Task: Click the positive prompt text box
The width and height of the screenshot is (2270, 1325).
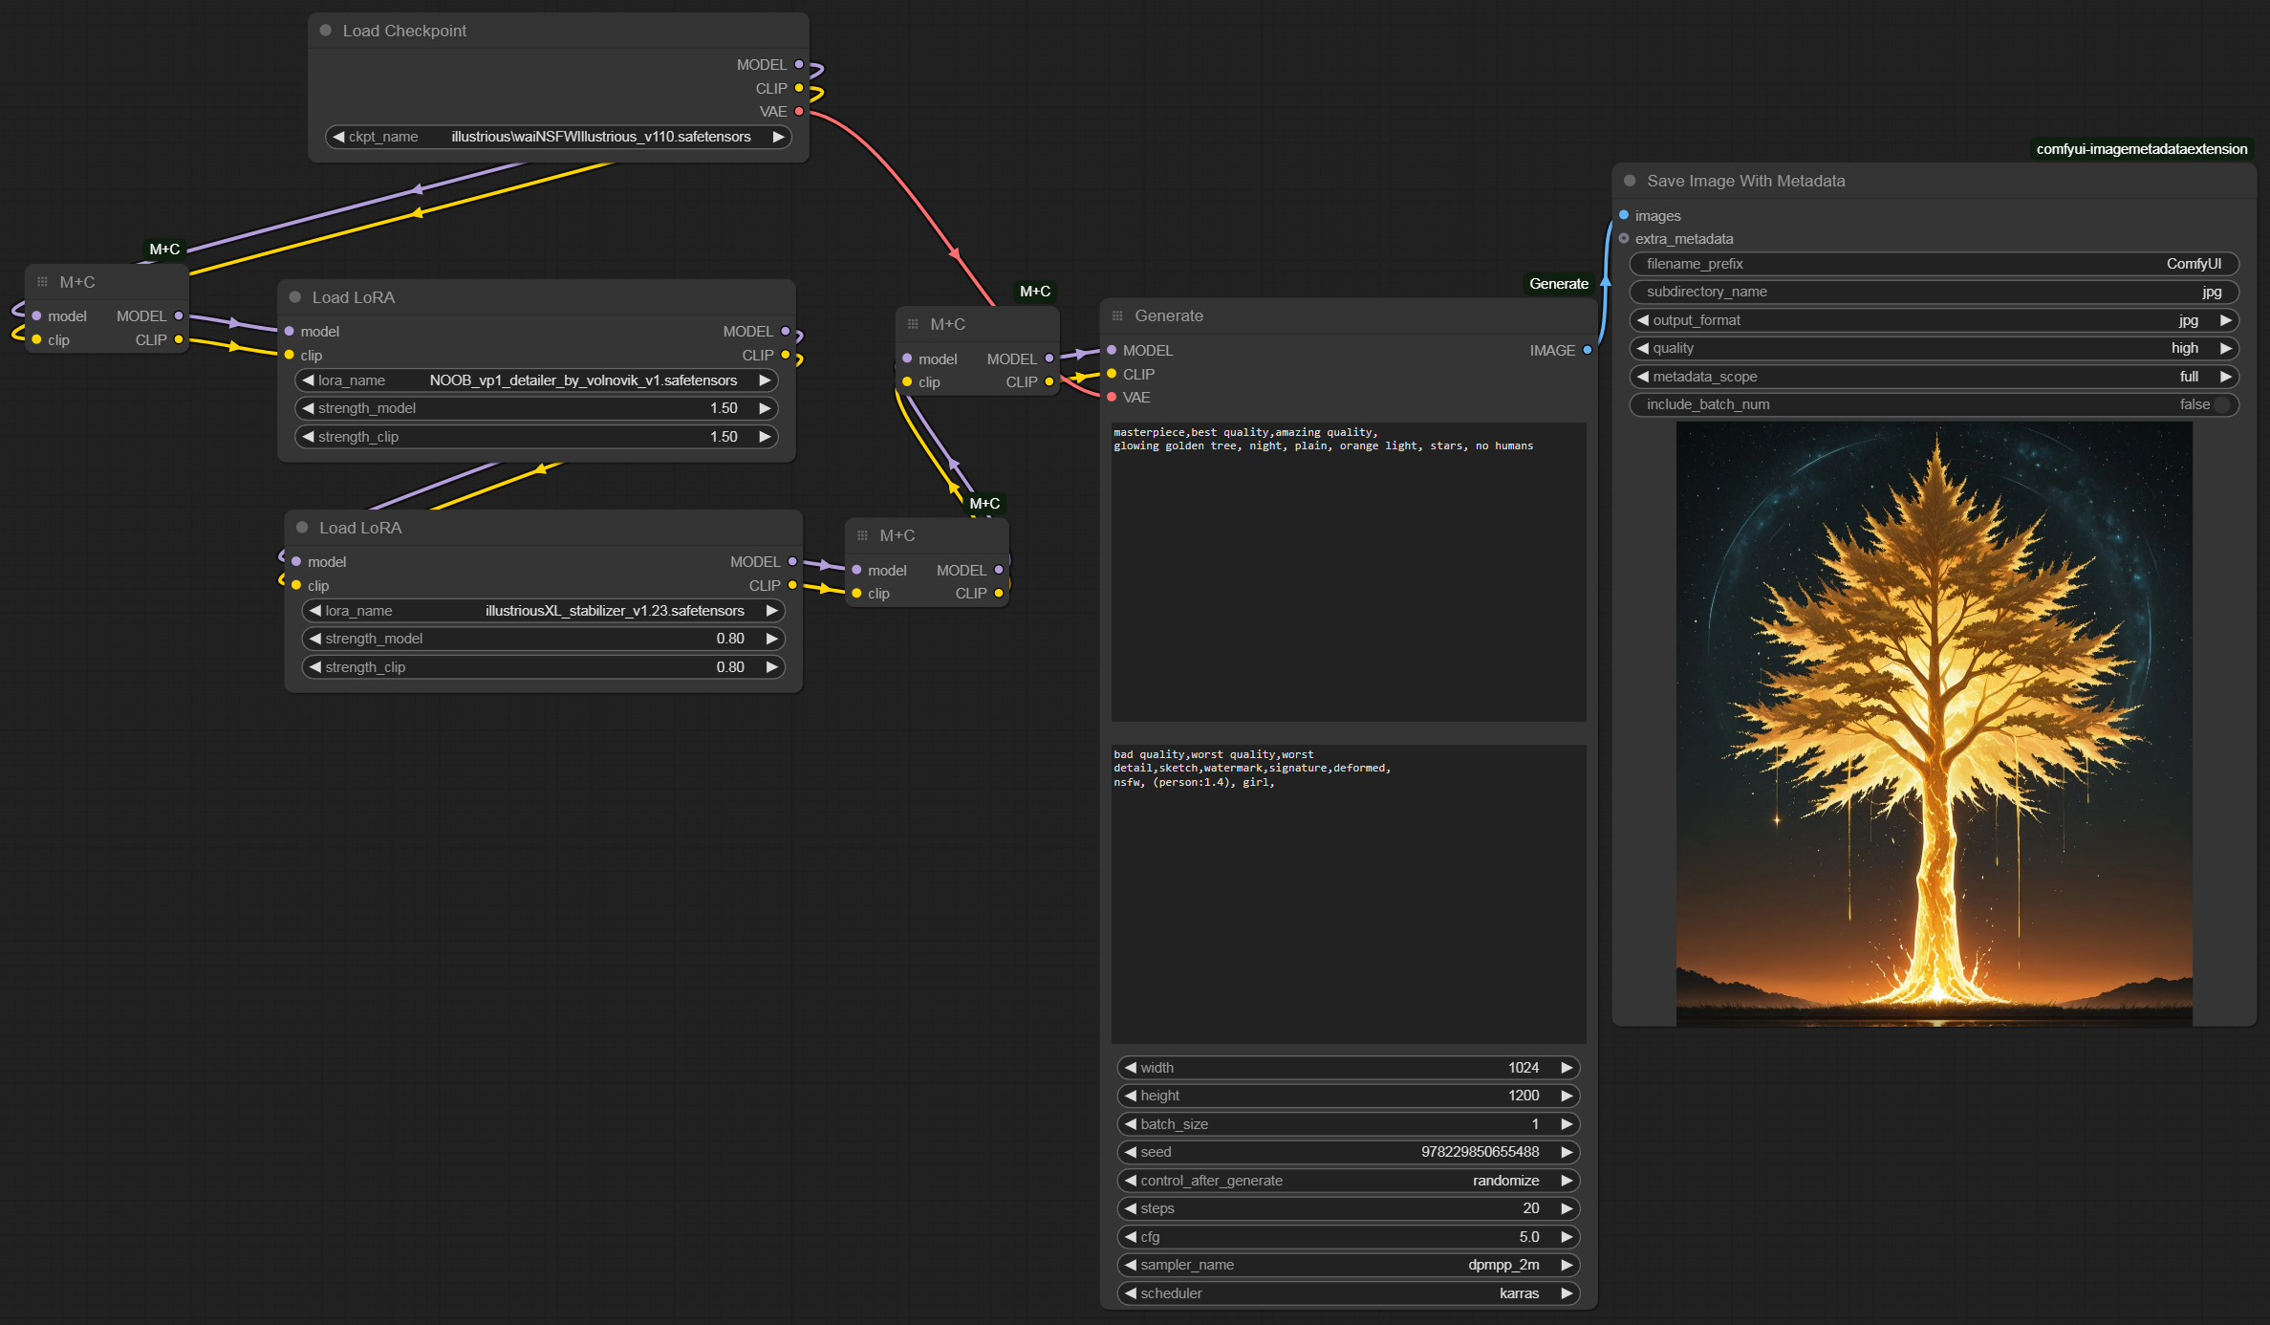Action: (1348, 574)
